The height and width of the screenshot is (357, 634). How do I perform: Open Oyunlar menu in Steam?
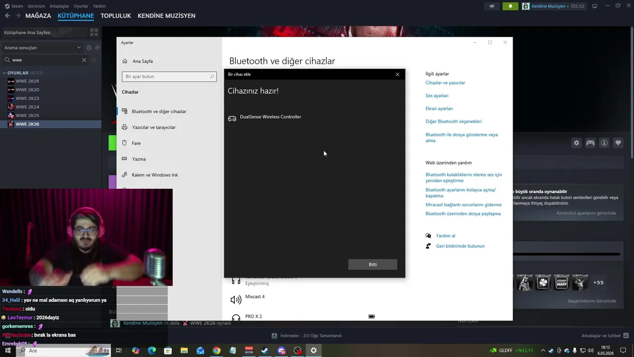click(x=81, y=6)
